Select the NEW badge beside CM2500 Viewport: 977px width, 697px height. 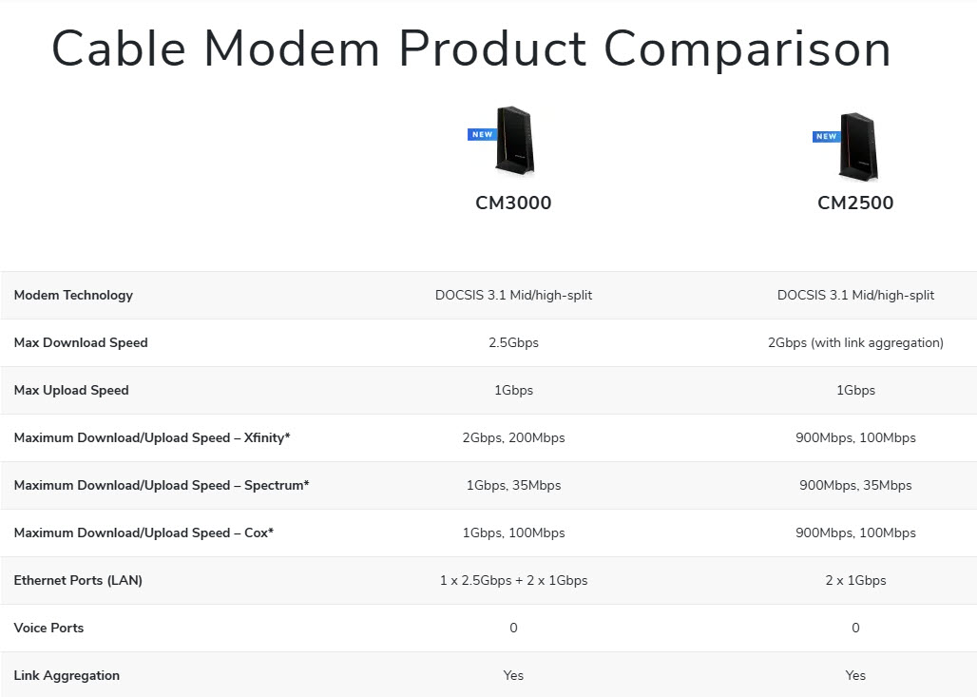click(x=827, y=137)
